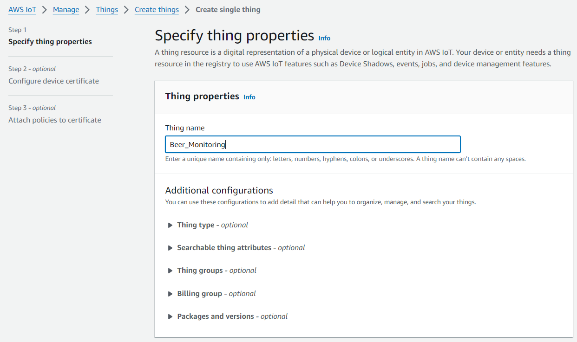This screenshot has height=342, width=577.
Task: Expand the Billing group arrow
Action: coord(170,294)
